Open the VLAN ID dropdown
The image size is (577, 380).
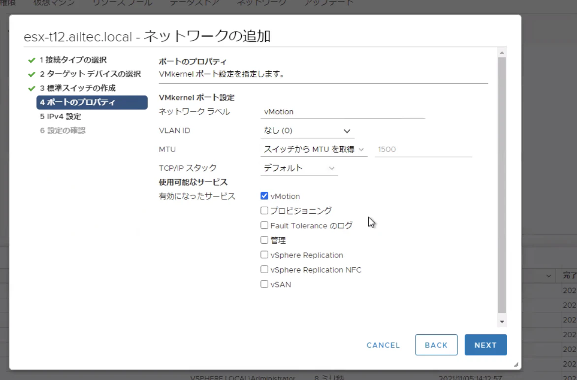[307, 131]
